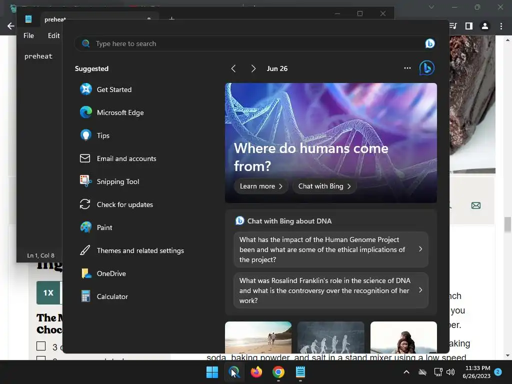
Task: Click the taskbar clock 11:33 PM
Action: 477,368
